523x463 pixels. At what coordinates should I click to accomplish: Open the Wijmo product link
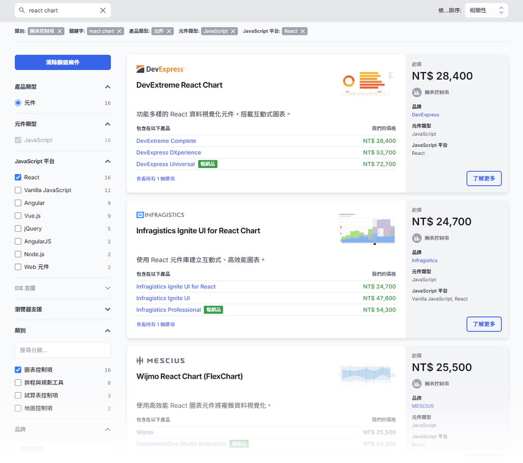(x=145, y=432)
